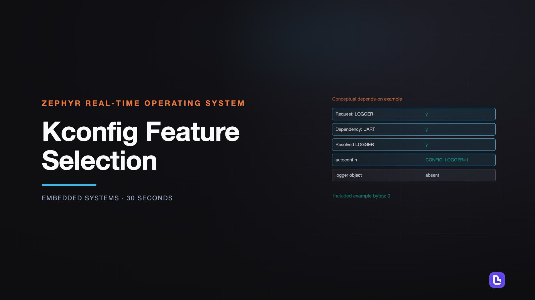Select the autoconf.h row
The width and height of the screenshot is (535, 300).
point(414,160)
